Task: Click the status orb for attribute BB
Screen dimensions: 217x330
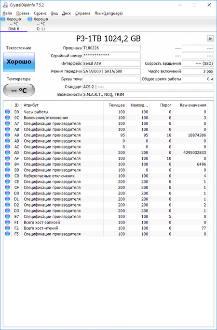Action: pos(7,170)
